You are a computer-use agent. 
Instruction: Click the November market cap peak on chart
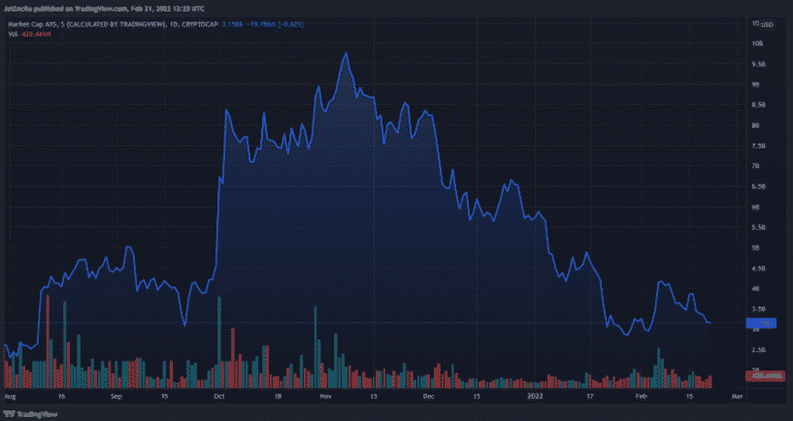tap(346, 53)
